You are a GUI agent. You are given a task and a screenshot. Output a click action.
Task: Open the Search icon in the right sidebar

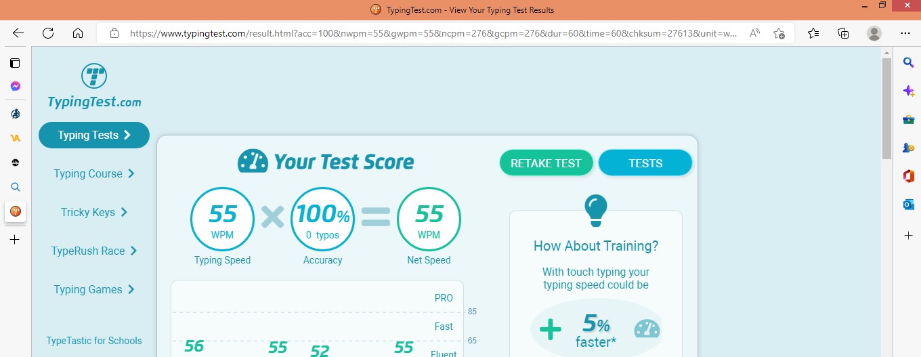[909, 62]
